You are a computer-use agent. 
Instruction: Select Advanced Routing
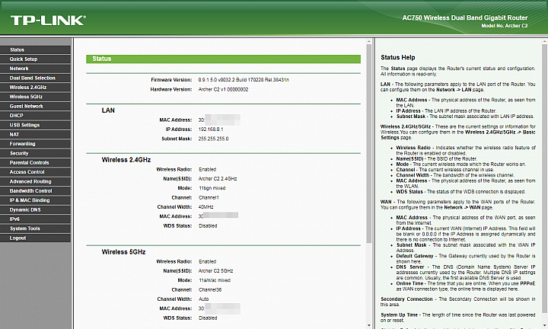pos(35,181)
